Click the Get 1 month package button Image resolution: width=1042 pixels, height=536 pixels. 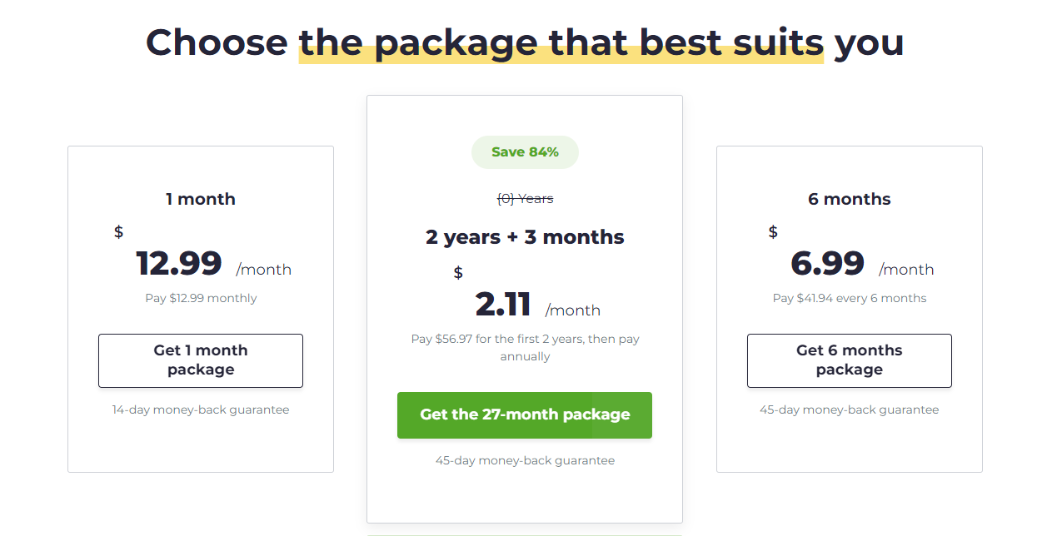(x=200, y=360)
